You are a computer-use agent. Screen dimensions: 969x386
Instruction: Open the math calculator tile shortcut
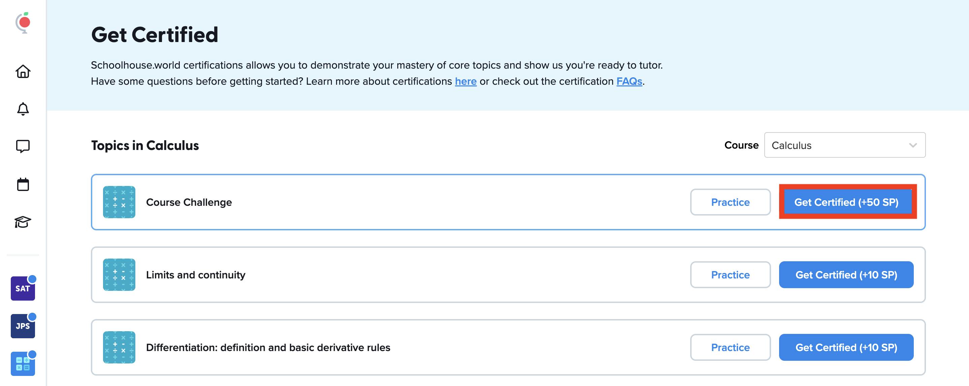tap(23, 363)
